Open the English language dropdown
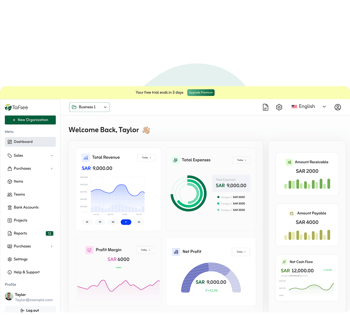350x315 pixels. click(x=308, y=106)
